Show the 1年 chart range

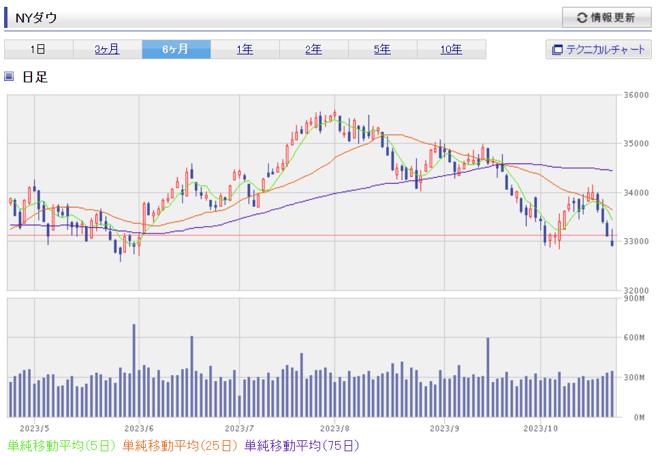(x=245, y=49)
